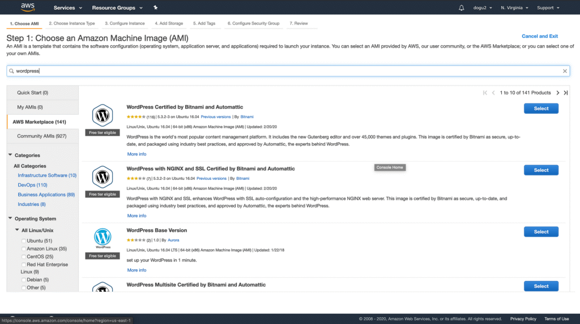Toggle the CentOS (25) checkbox

point(24,257)
